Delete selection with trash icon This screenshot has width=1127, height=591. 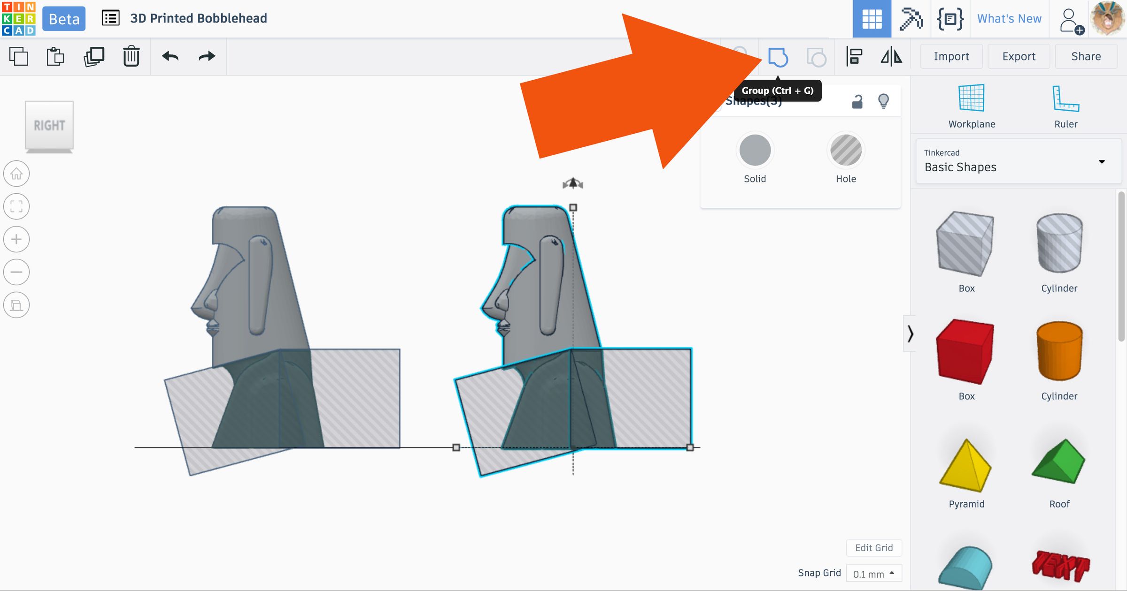tap(131, 56)
